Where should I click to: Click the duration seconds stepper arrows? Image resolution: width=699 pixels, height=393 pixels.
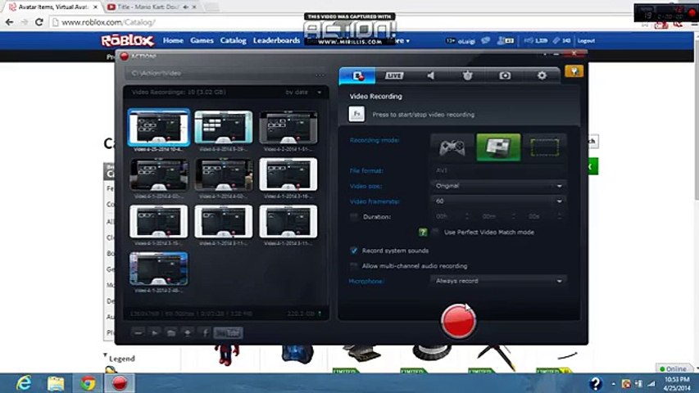click(x=560, y=216)
